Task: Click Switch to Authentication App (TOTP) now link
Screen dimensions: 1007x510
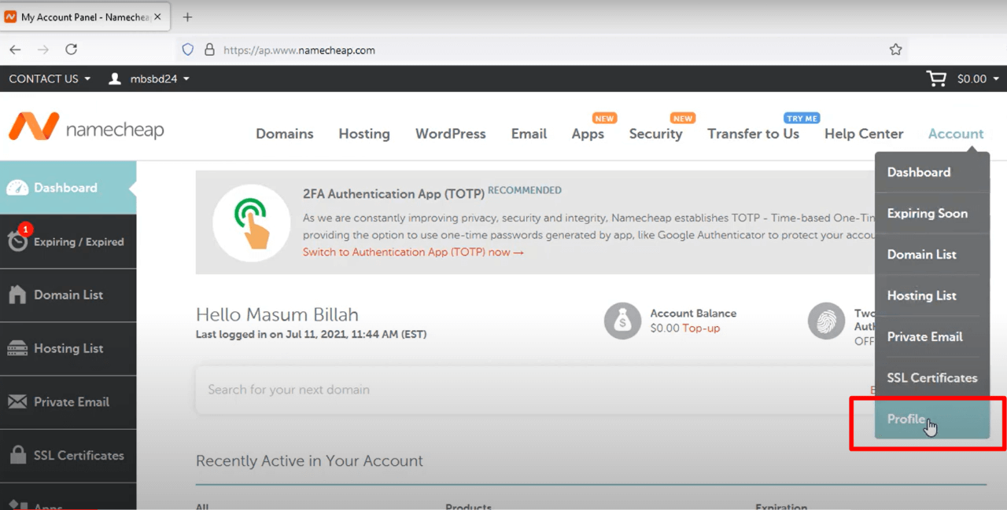Action: pyautogui.click(x=413, y=252)
